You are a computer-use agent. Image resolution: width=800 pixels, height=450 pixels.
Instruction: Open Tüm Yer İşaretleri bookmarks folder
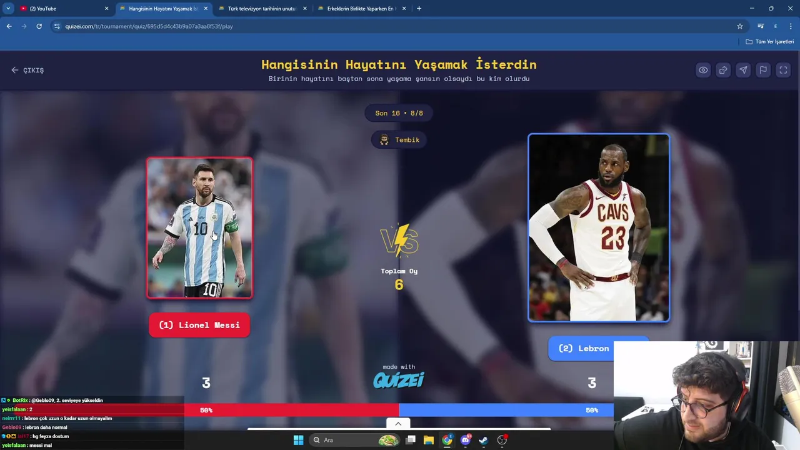[x=770, y=42]
